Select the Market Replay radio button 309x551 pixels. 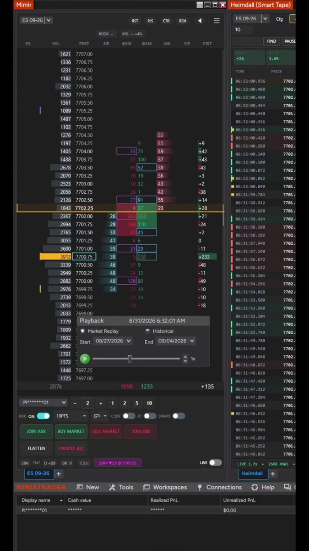[83, 331]
